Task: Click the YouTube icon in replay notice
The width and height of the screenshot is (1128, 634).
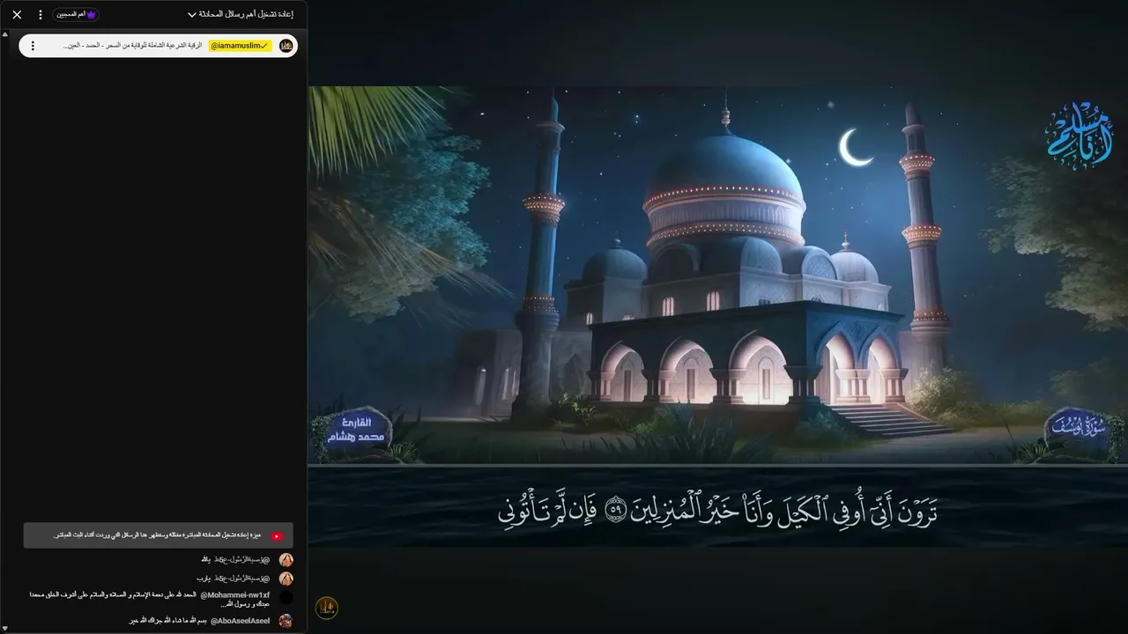Action: click(x=277, y=535)
